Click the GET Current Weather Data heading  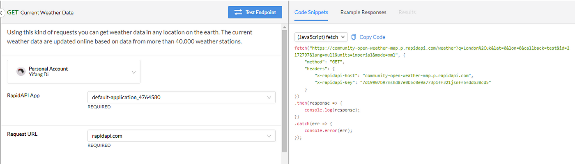point(40,12)
